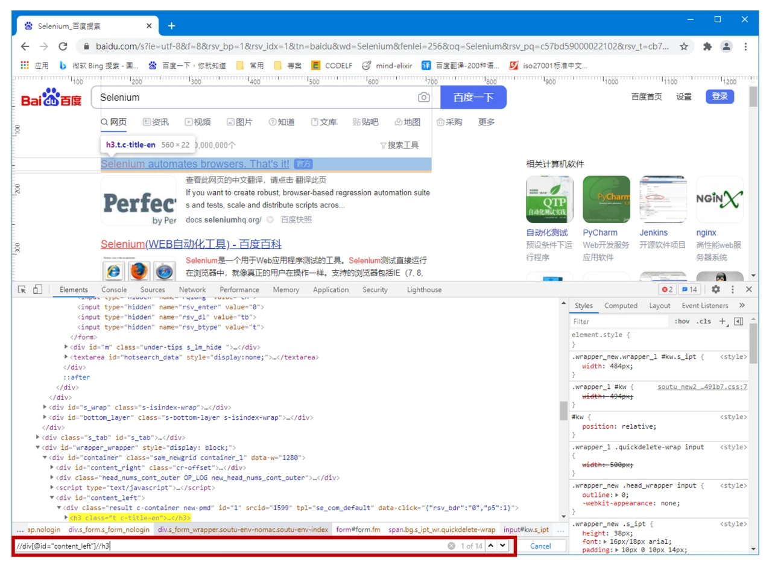
Task: Click the Baidu logo
Action: 51,98
